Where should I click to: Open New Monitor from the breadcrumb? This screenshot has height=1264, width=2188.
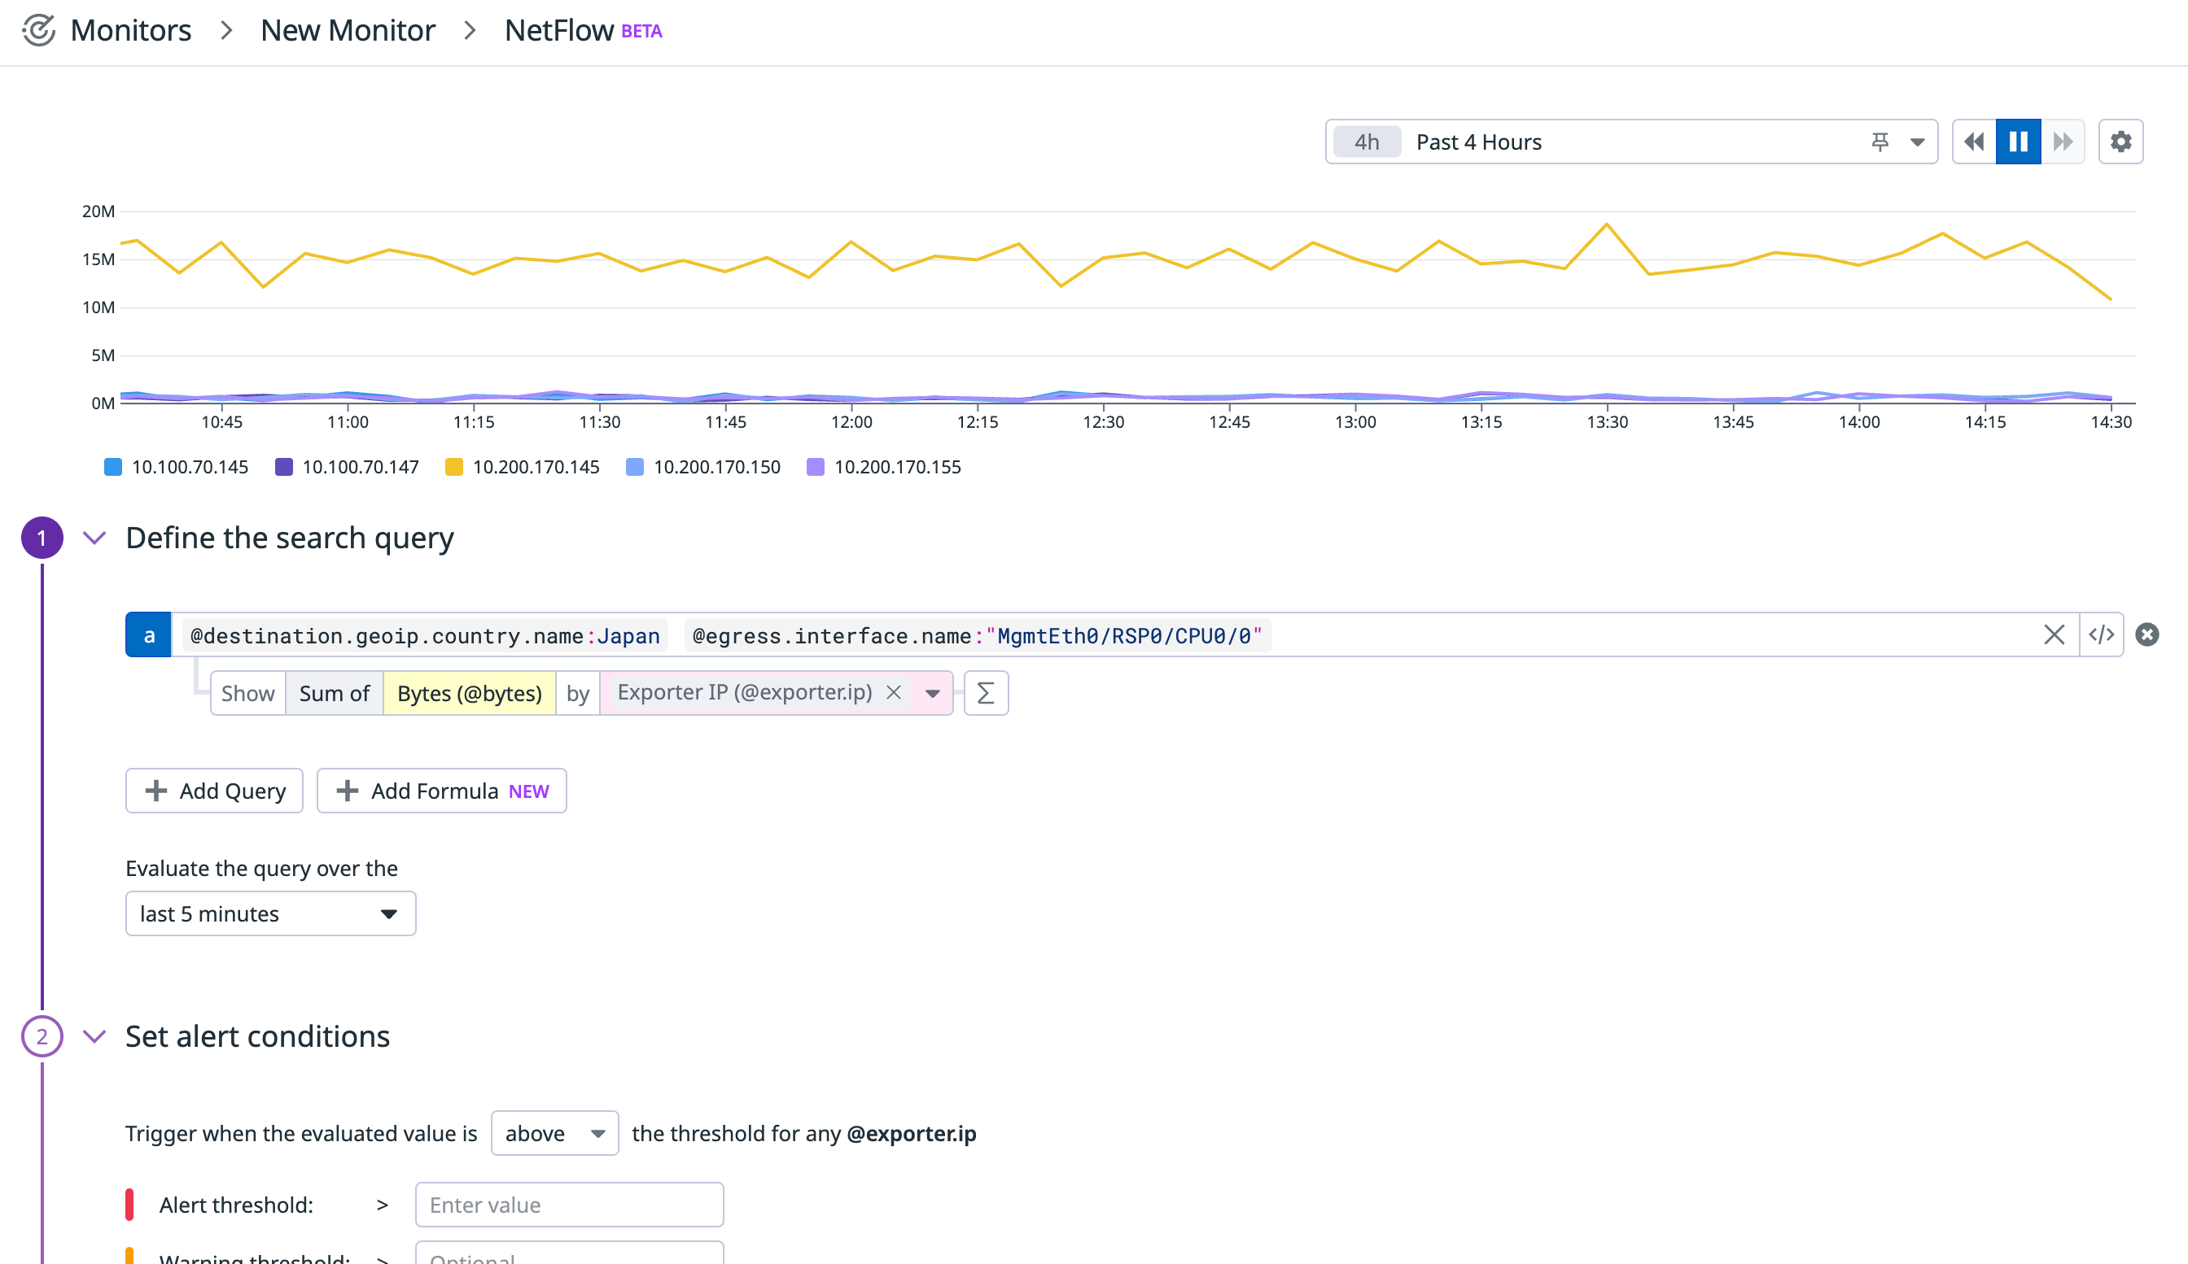coord(348,29)
